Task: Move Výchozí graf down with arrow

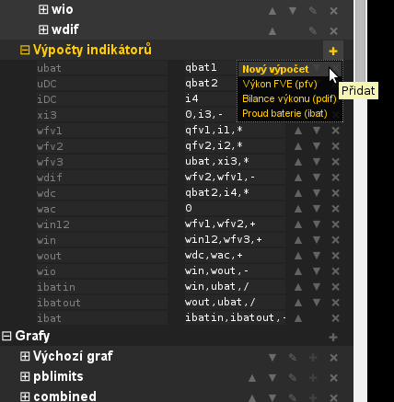Action: [272, 358]
